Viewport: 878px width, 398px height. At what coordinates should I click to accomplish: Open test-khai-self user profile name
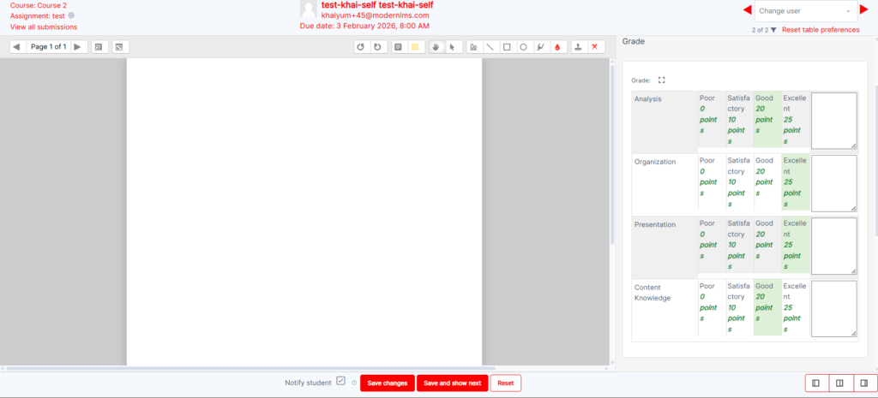[x=377, y=5]
